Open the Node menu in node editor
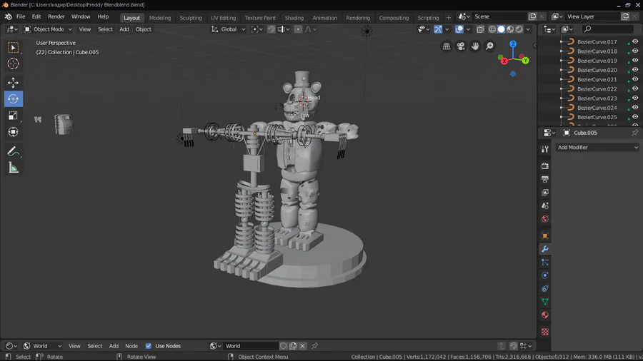The height and width of the screenshot is (361, 643). coord(131,346)
